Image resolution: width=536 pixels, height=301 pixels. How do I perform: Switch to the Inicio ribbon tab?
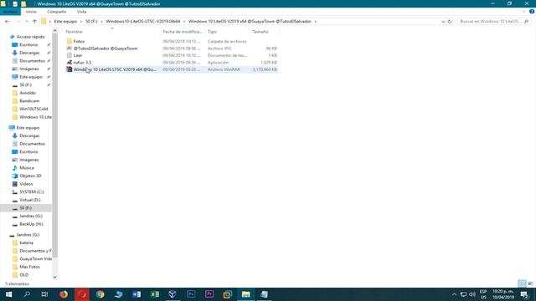pos(31,12)
